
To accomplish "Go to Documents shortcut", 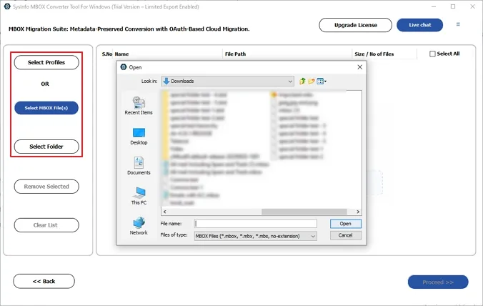I will [139, 166].
